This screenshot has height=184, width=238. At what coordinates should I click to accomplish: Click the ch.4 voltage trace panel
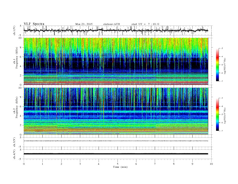click(118, 154)
